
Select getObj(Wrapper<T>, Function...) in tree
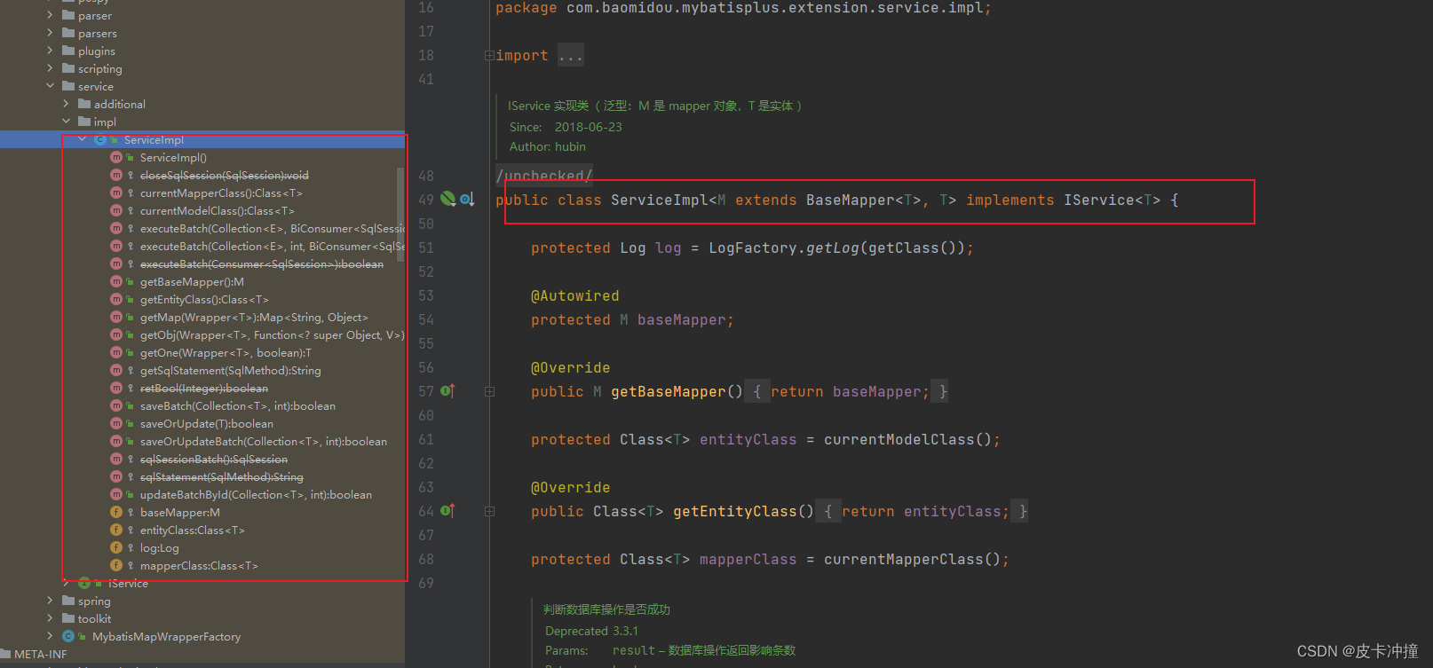[x=272, y=335]
